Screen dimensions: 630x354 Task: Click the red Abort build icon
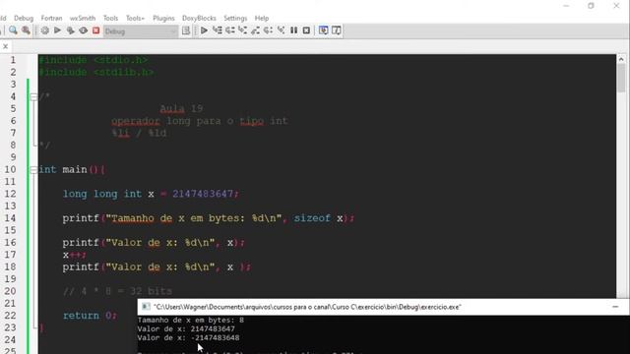click(96, 30)
